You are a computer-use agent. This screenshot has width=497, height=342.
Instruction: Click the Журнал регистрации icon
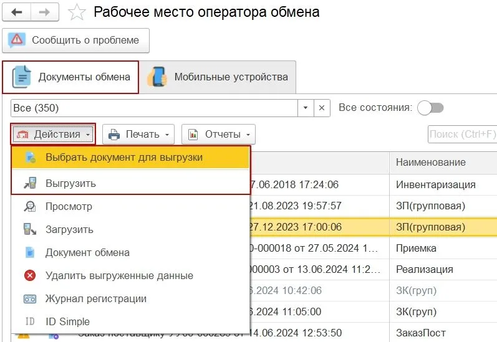pyautogui.click(x=29, y=299)
